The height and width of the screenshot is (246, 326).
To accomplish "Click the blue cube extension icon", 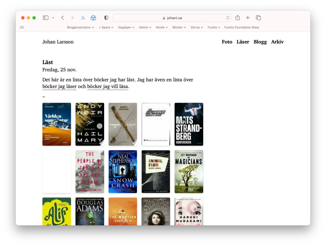I will 93,18.
